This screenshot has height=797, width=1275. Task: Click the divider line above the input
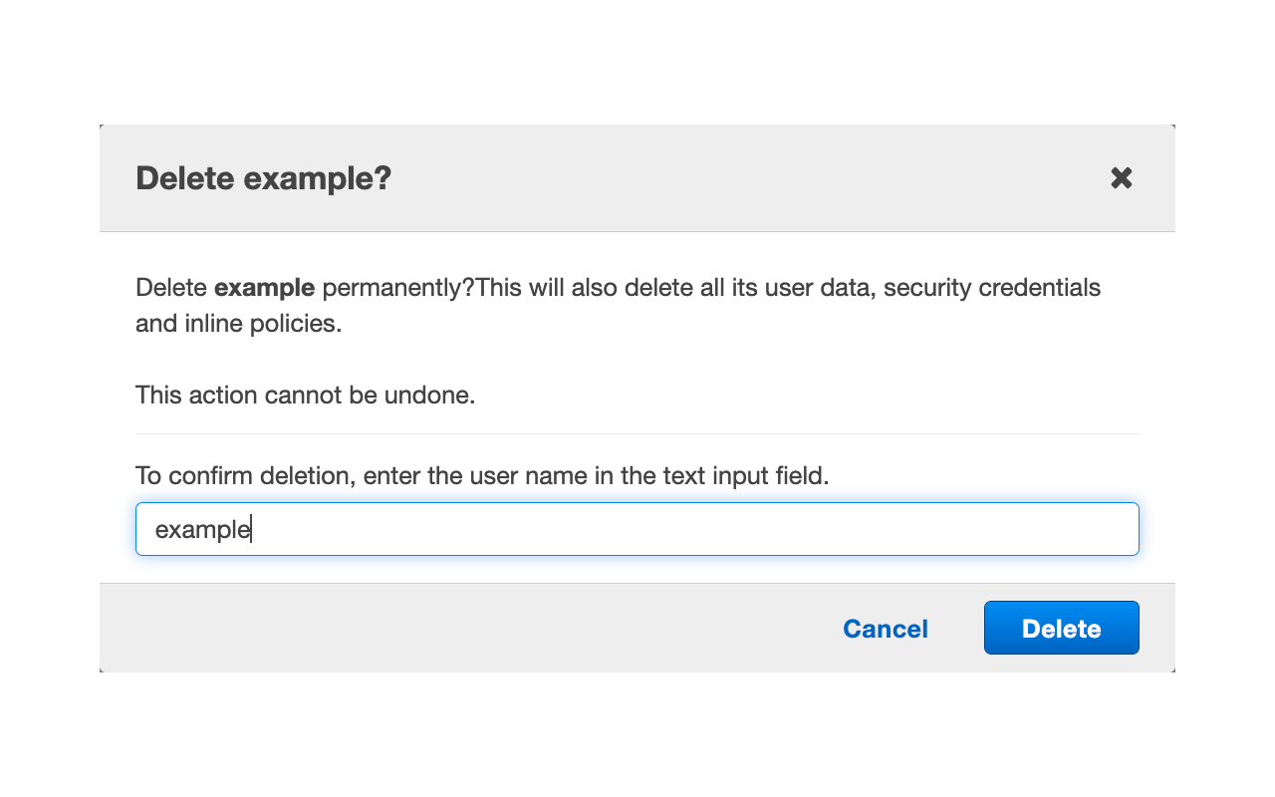[x=637, y=433]
